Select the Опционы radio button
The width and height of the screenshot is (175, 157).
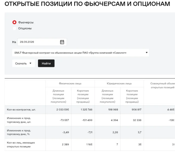point(14,28)
